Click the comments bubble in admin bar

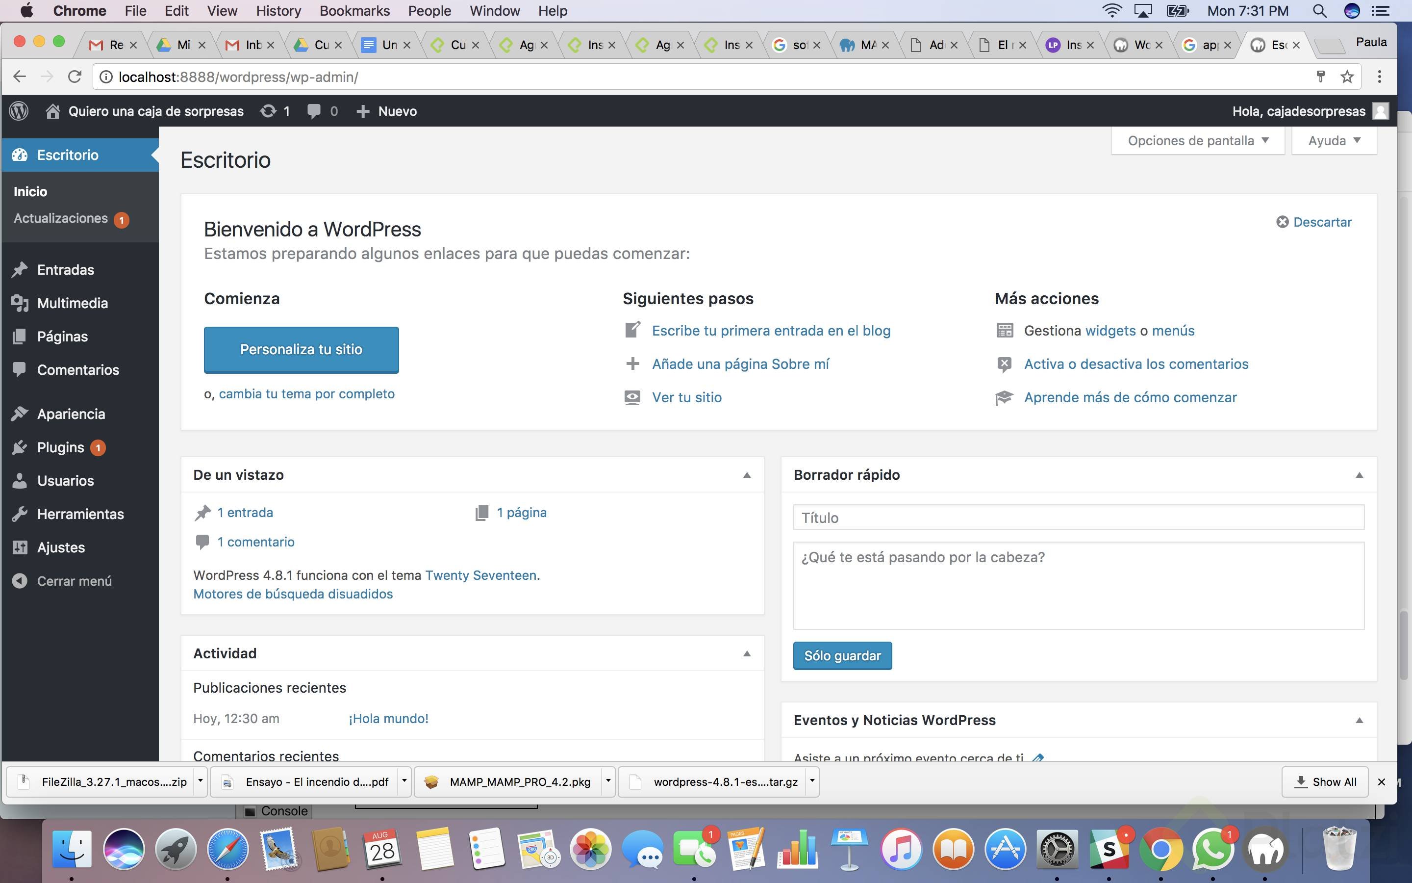point(314,111)
